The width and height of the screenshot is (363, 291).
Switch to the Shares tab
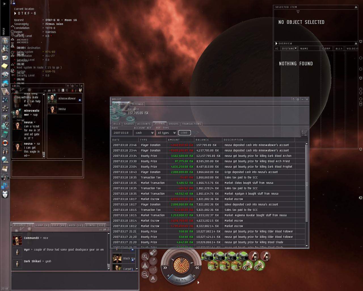click(x=129, y=124)
